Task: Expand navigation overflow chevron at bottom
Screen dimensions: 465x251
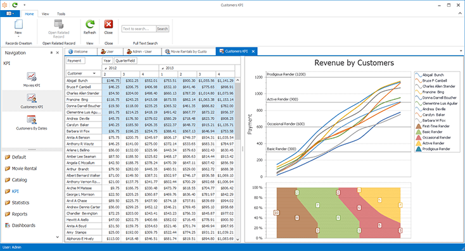Action: coord(57,237)
